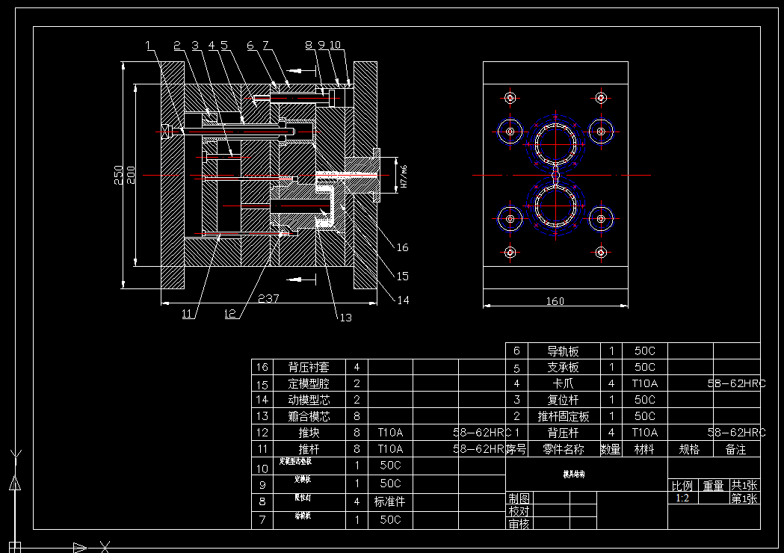Click the T10A material in row 11
Viewport: 784px width, 553px height.
(x=390, y=449)
